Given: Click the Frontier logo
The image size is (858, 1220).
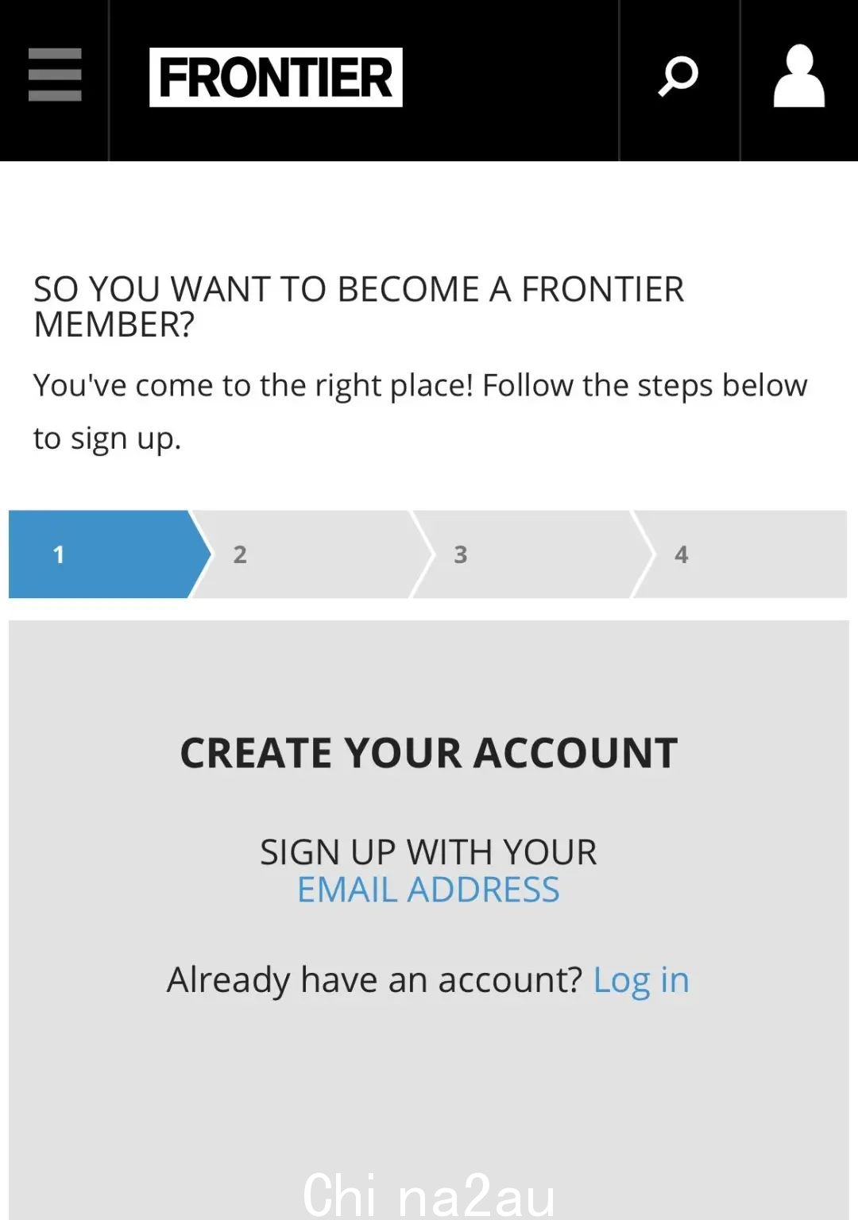Looking at the screenshot, I should [x=276, y=78].
